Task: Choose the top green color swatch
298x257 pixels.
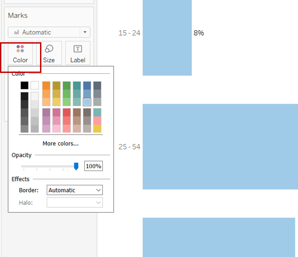Action: 67,85
